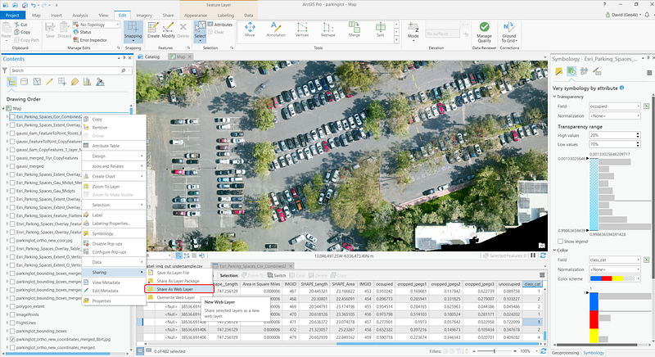Open the Create features button
The image size is (655, 357).
point(153,31)
